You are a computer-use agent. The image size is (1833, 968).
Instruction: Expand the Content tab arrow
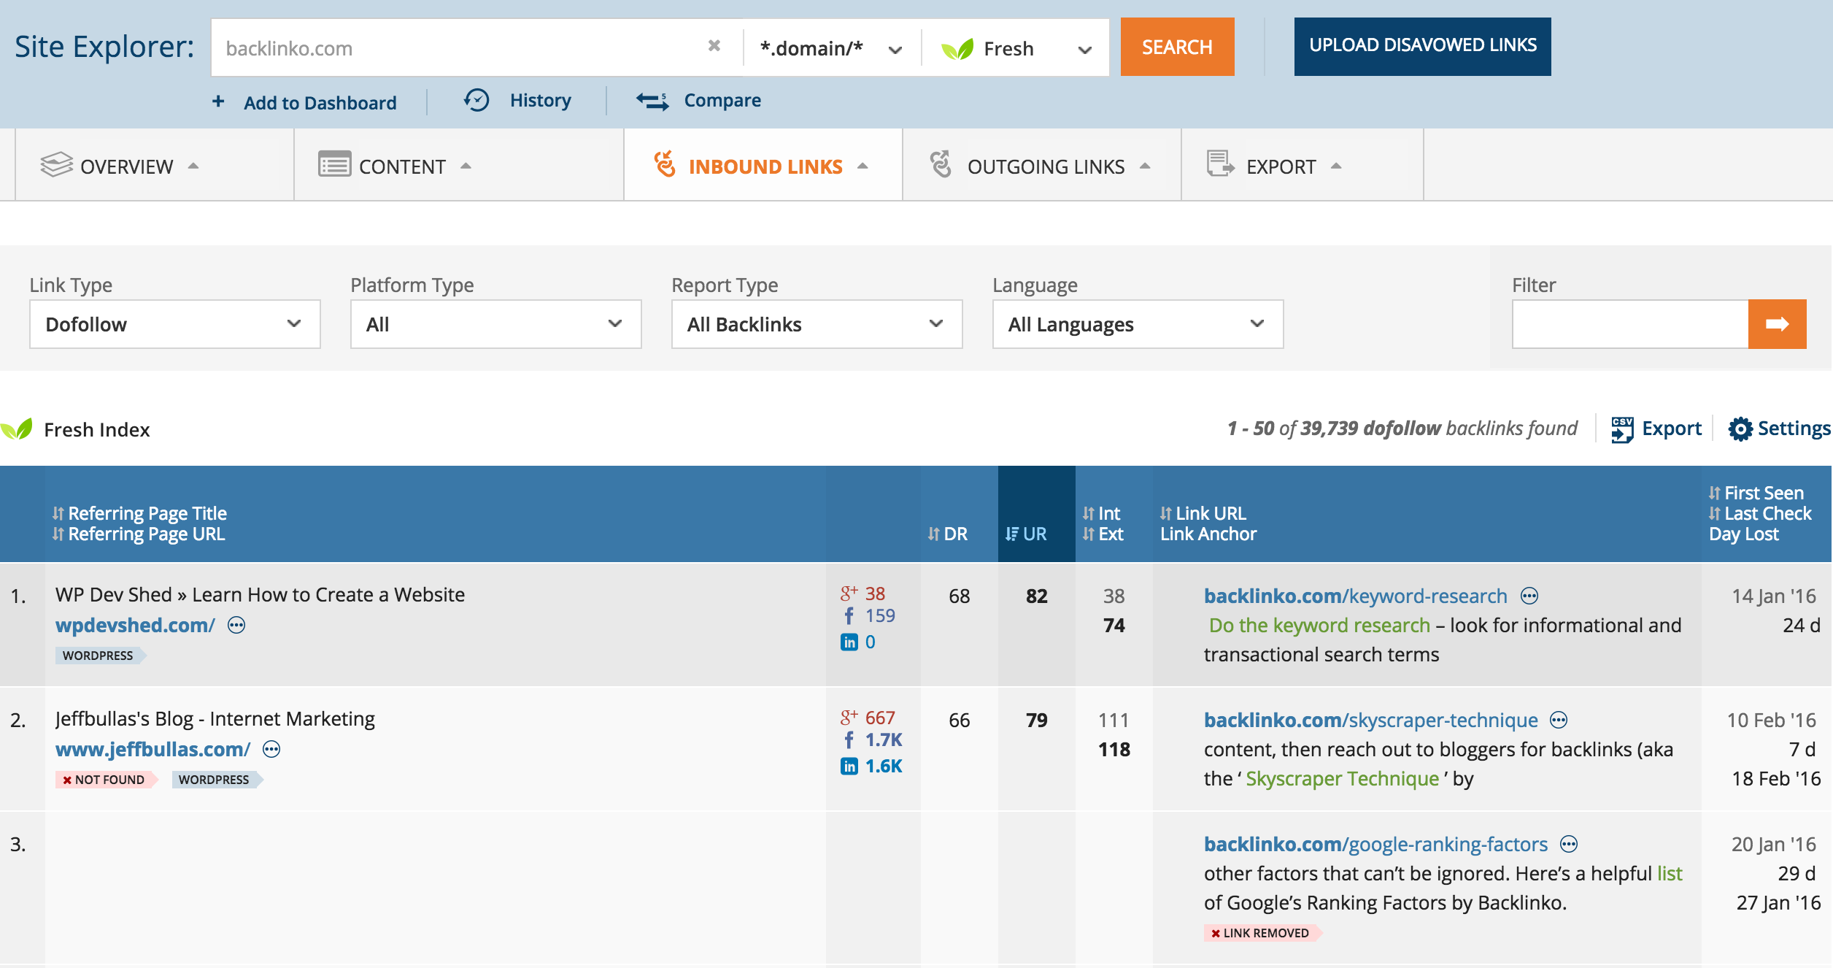coord(466,166)
